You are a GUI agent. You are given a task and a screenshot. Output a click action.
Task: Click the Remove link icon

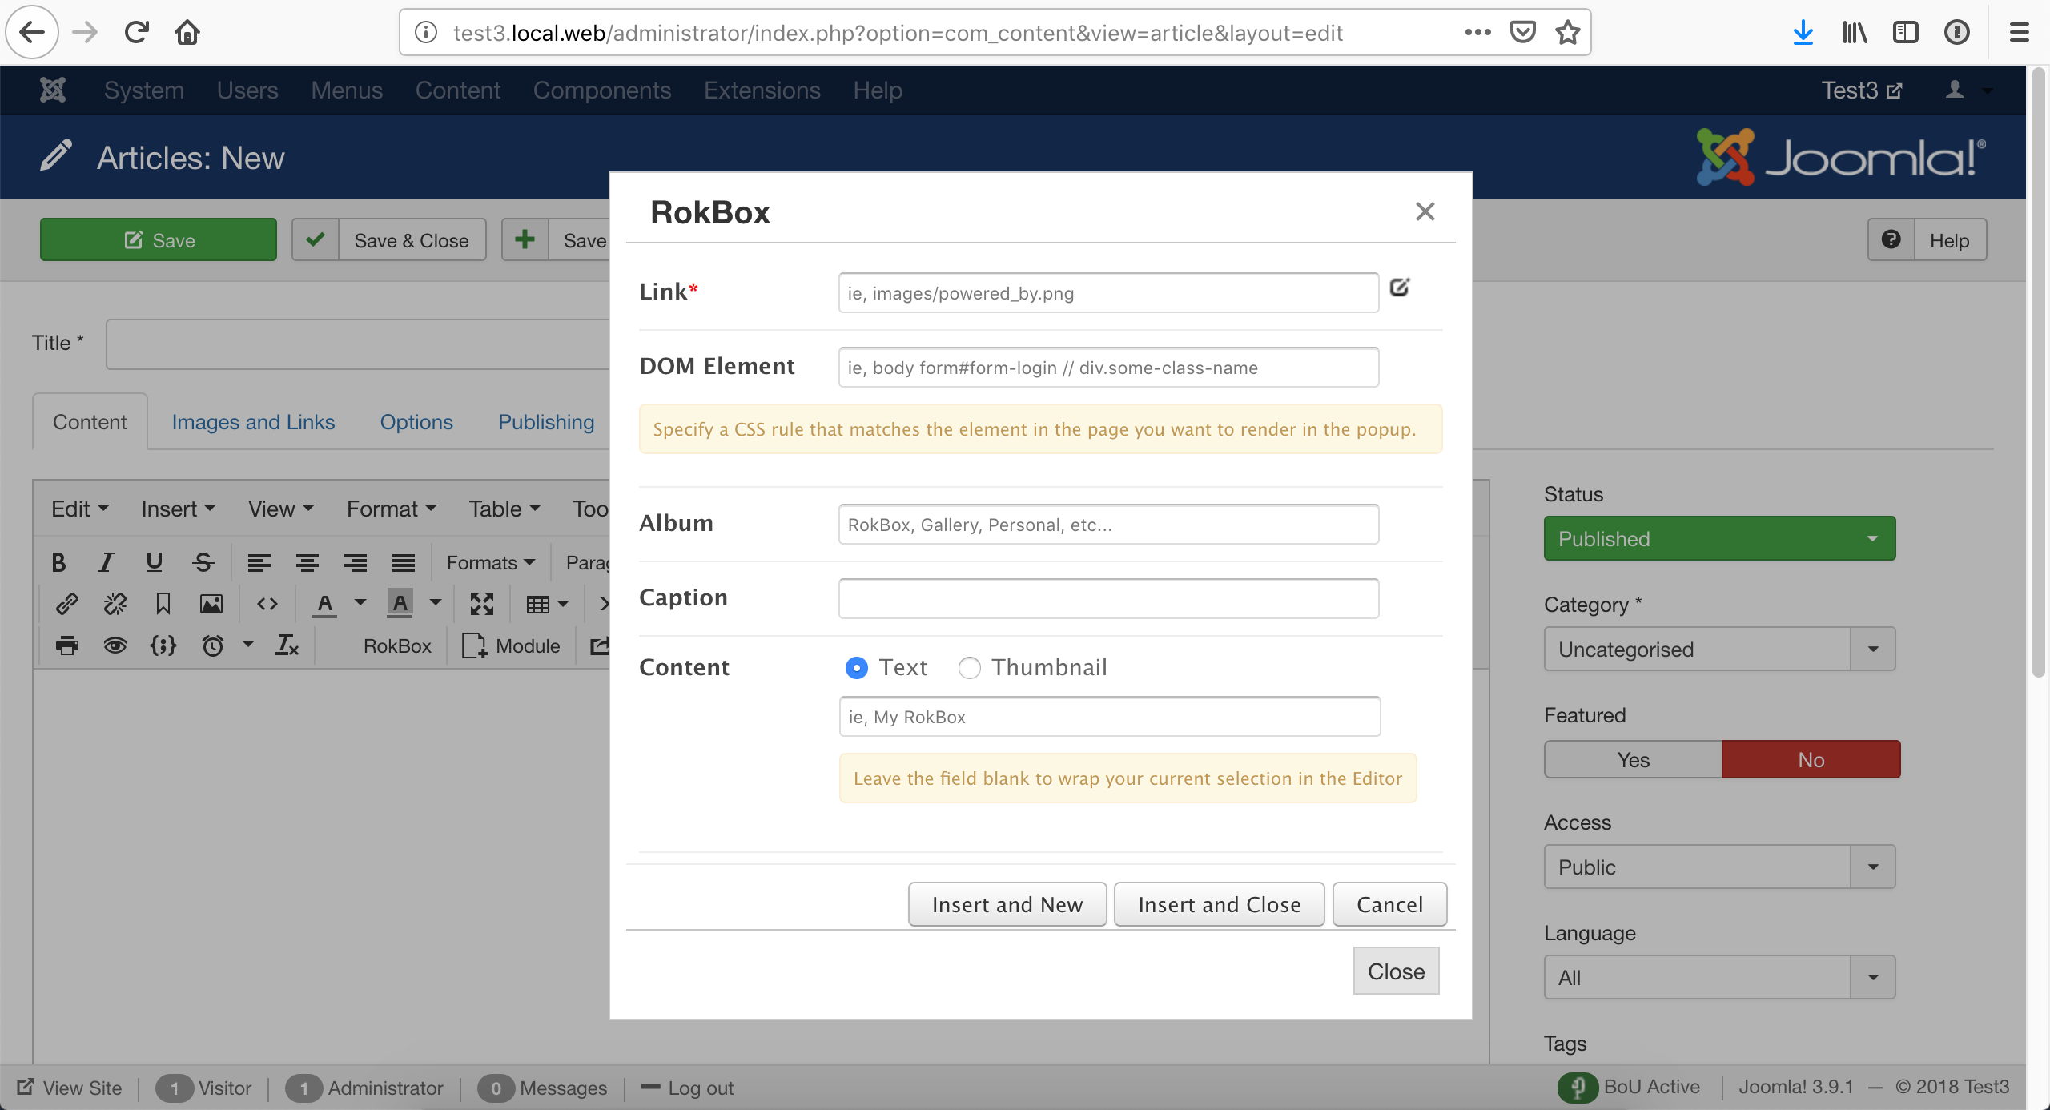tap(115, 604)
